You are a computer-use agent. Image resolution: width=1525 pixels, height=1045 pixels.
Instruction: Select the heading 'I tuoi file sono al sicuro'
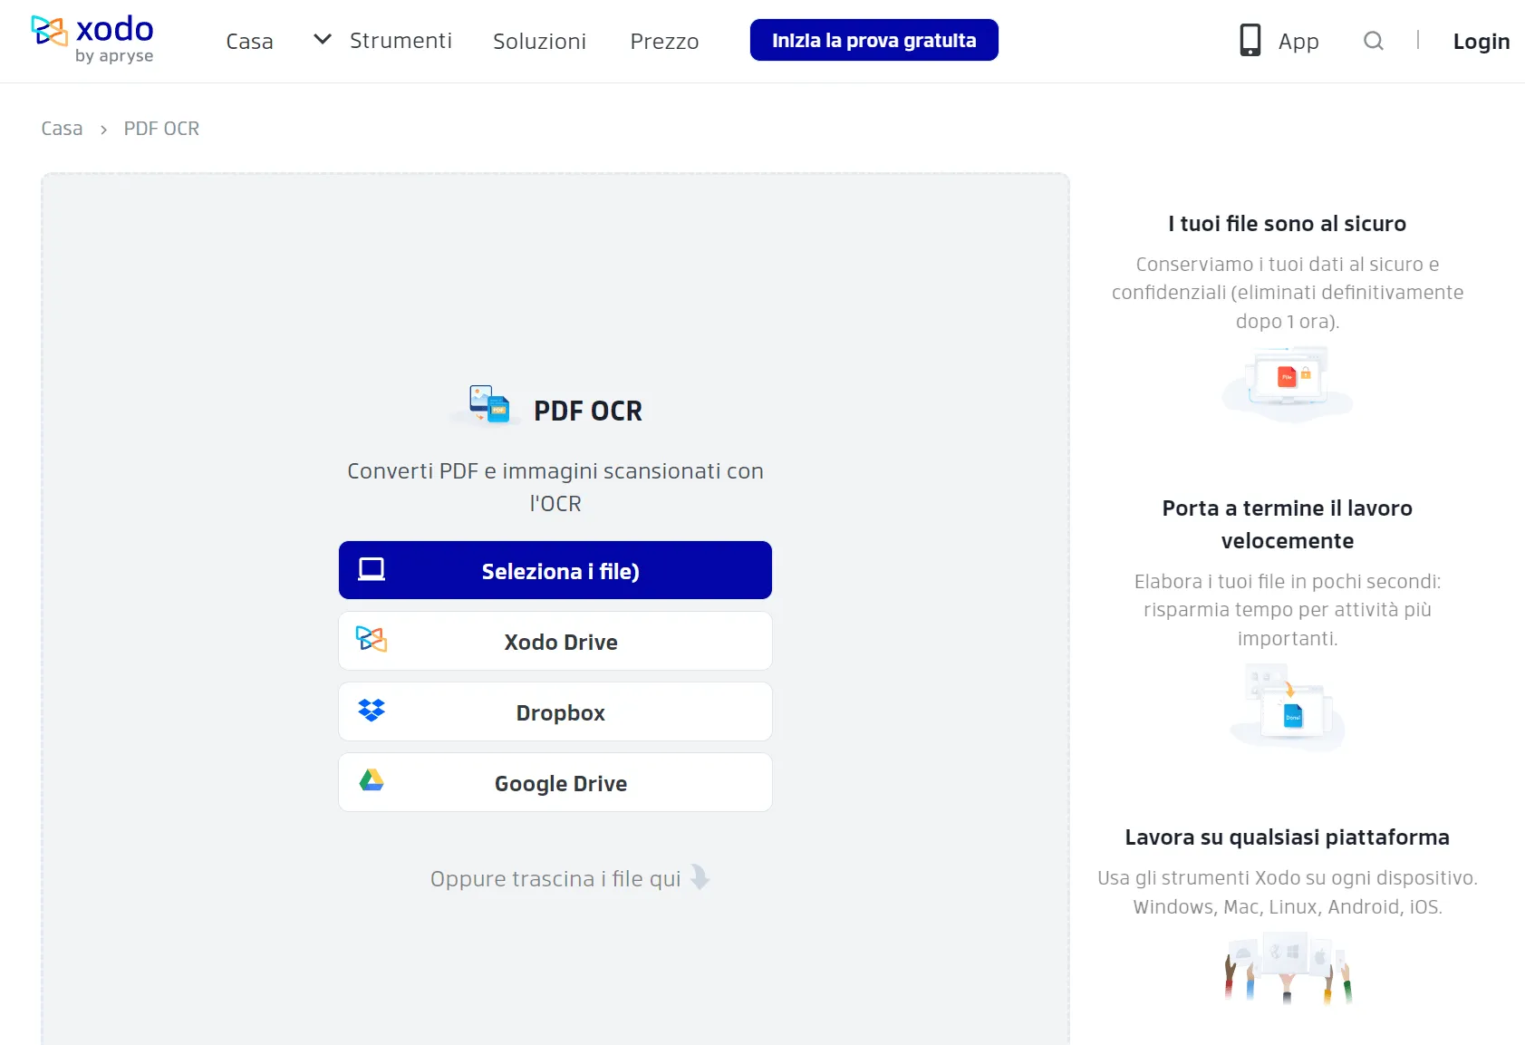tap(1287, 224)
